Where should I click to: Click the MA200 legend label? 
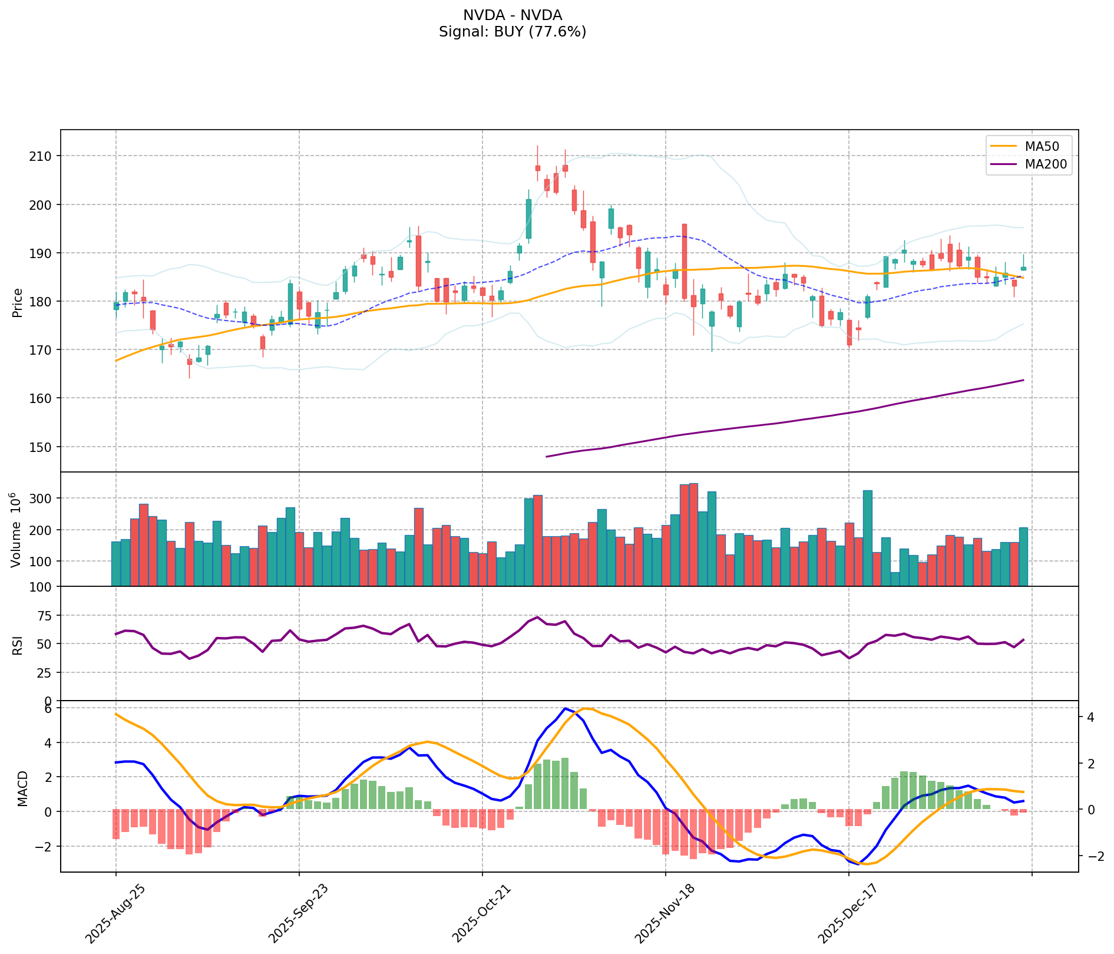pos(1046,164)
